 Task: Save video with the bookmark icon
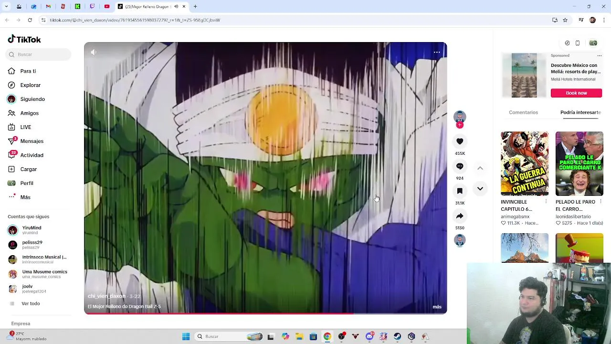(x=460, y=191)
